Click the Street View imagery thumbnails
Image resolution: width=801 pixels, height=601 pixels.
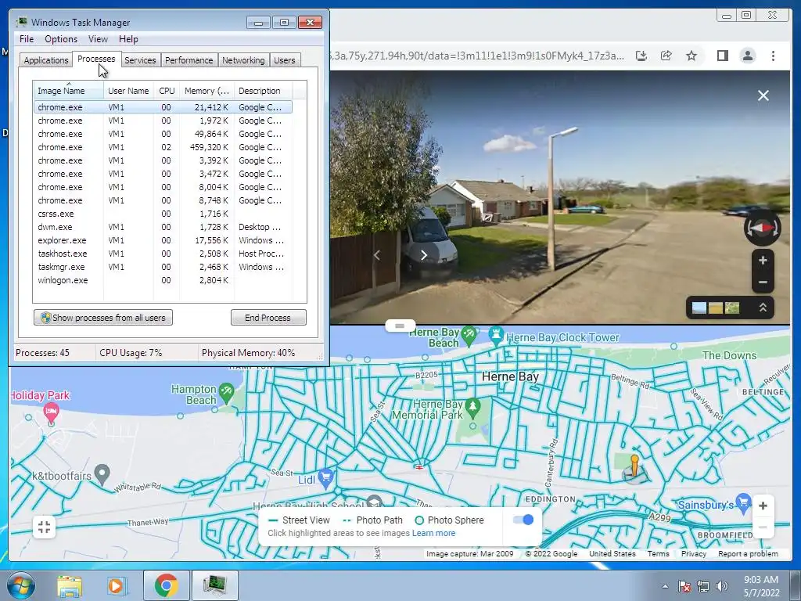715,308
